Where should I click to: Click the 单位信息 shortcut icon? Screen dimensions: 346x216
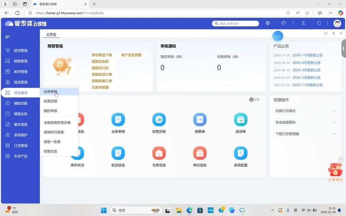click(x=200, y=153)
